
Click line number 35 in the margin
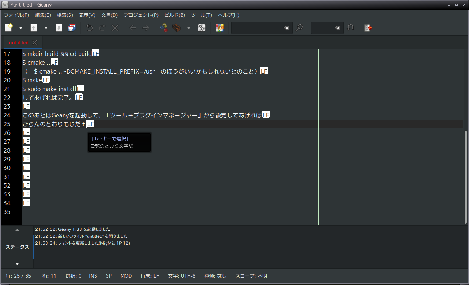[x=7, y=212]
